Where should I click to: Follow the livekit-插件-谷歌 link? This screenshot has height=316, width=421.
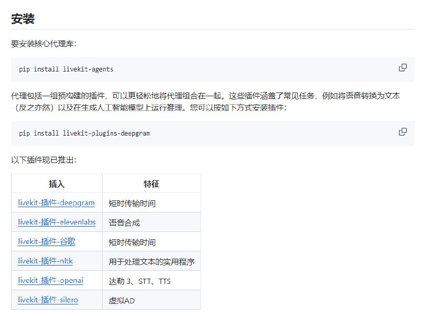tap(47, 241)
